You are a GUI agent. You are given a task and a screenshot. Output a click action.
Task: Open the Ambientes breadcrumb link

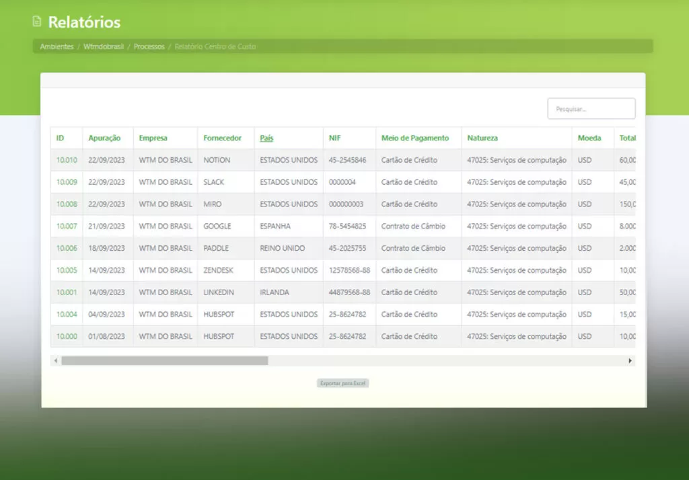tap(57, 46)
